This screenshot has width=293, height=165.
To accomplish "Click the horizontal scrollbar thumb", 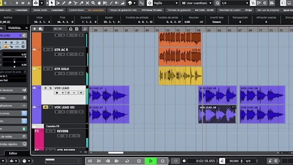I will 116,153.
